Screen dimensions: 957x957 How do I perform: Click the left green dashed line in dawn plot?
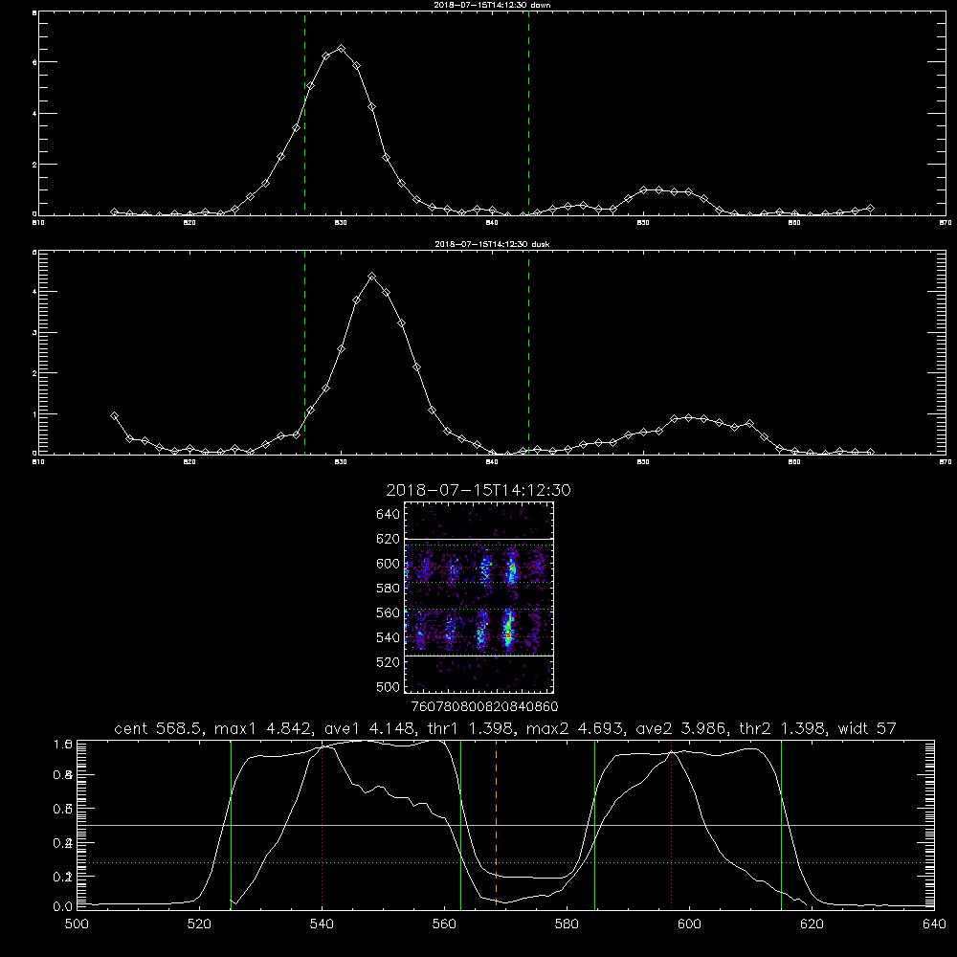pyautogui.click(x=304, y=113)
